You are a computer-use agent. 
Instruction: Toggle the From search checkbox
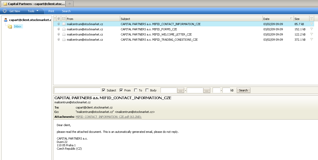(121, 90)
